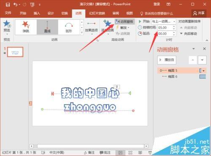The width and height of the screenshot is (211, 156).
Task: Click the 共享 share button
Action: (x=199, y=13)
